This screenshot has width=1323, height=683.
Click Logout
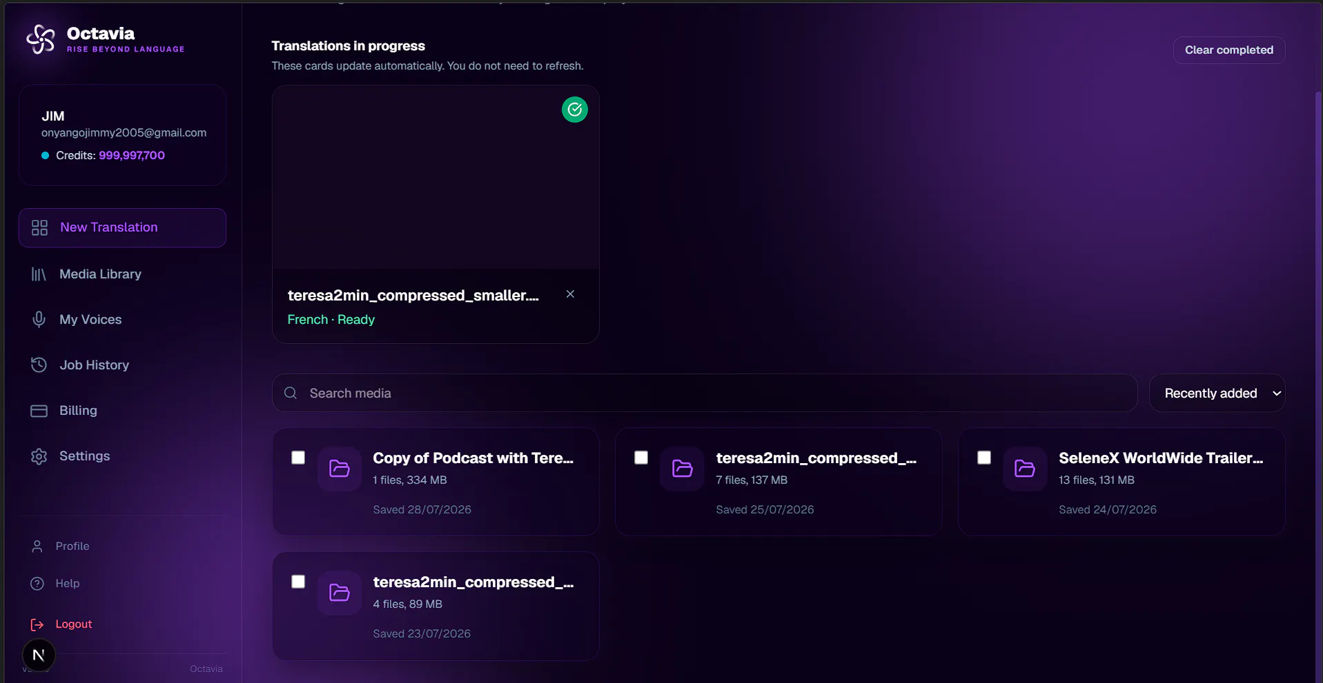click(74, 624)
